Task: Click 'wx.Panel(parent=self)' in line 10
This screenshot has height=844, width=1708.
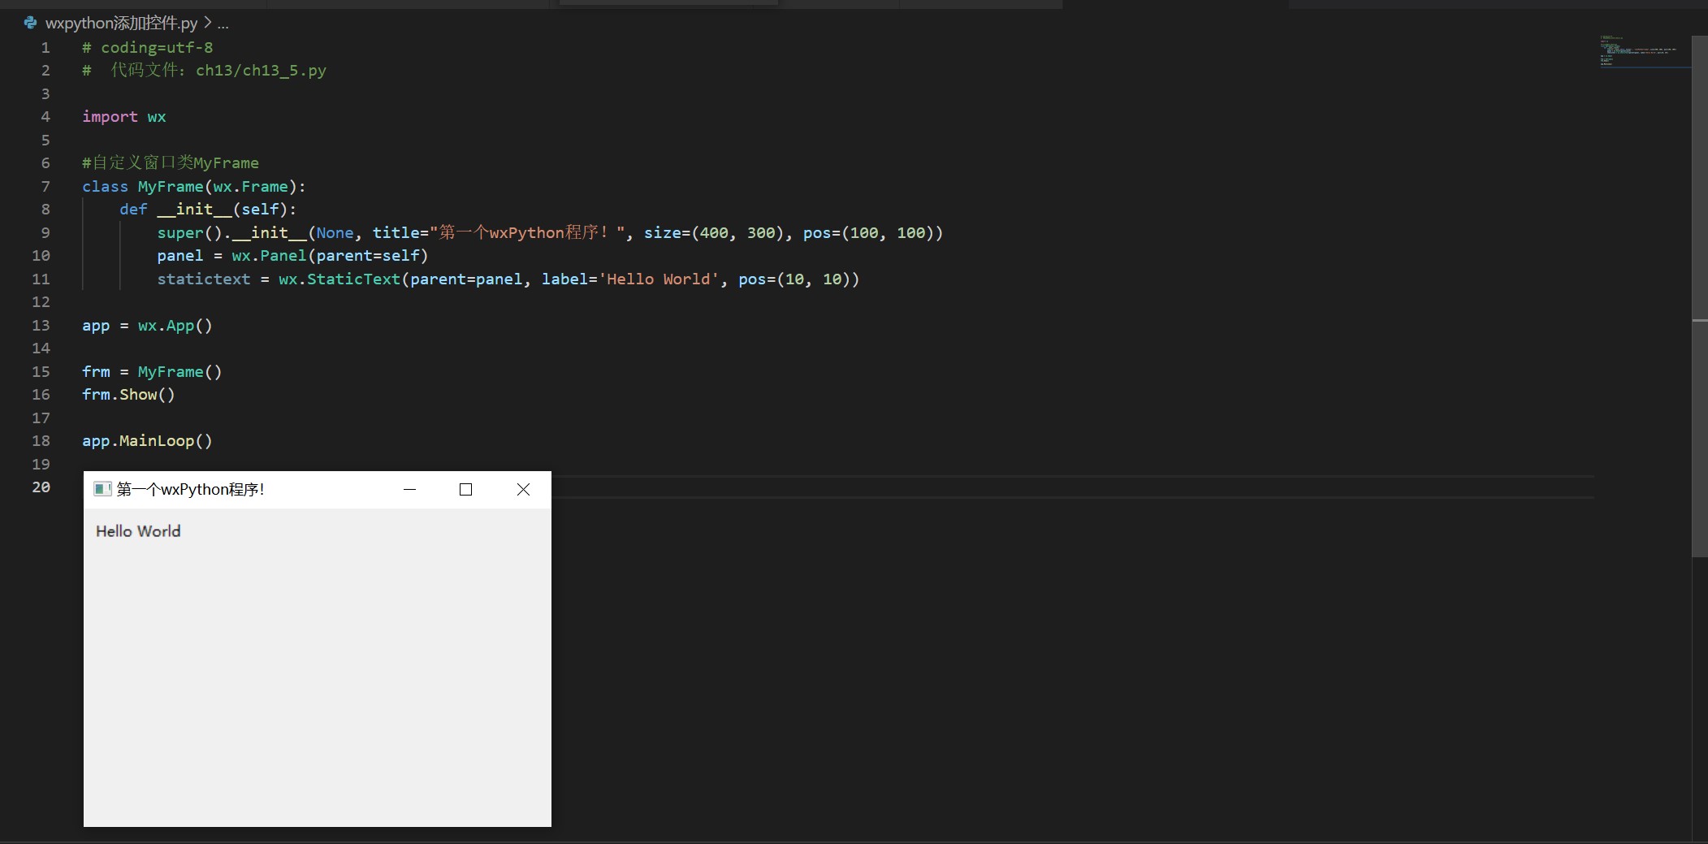Action: pyautogui.click(x=330, y=256)
